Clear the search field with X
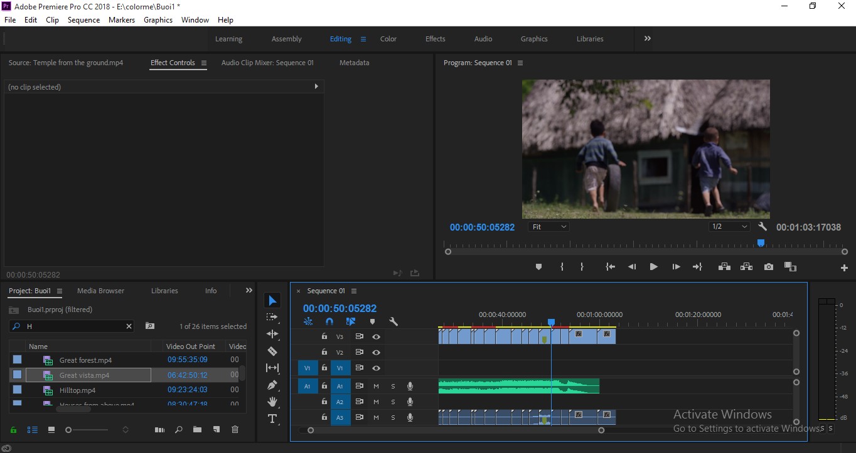This screenshot has height=453, width=856. click(x=129, y=326)
